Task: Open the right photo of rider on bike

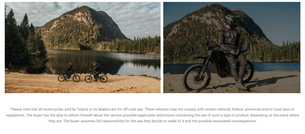Action: 232,47
